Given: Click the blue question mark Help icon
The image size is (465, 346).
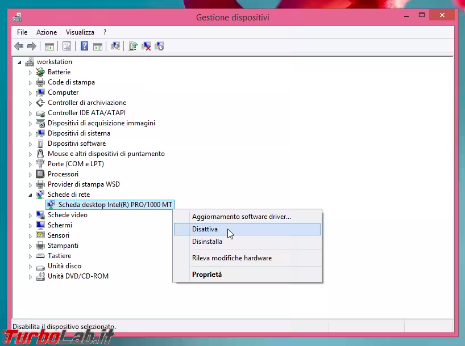Looking at the screenshot, I should coord(84,47).
